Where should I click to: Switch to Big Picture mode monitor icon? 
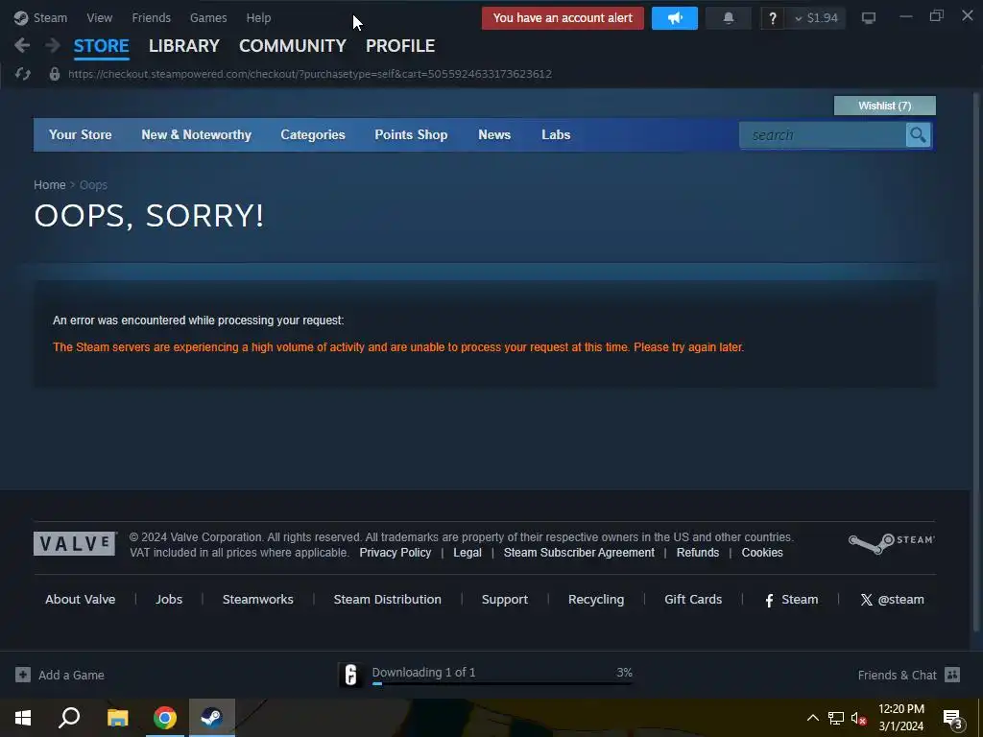click(868, 17)
